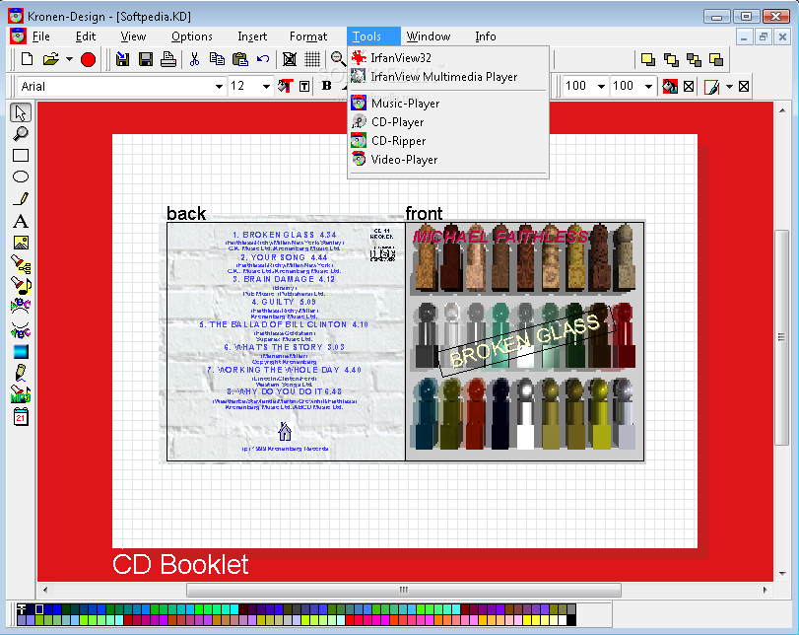Viewport: 799px width, 635px height.
Task: Open Video-Player from Tools menu
Action: 448,160
